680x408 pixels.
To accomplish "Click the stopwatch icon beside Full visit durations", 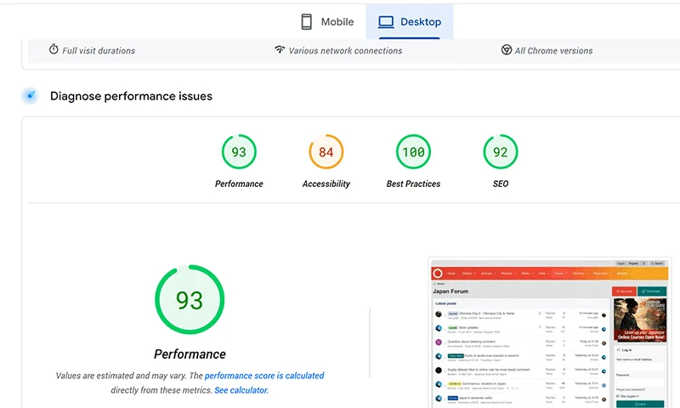I will coord(54,49).
